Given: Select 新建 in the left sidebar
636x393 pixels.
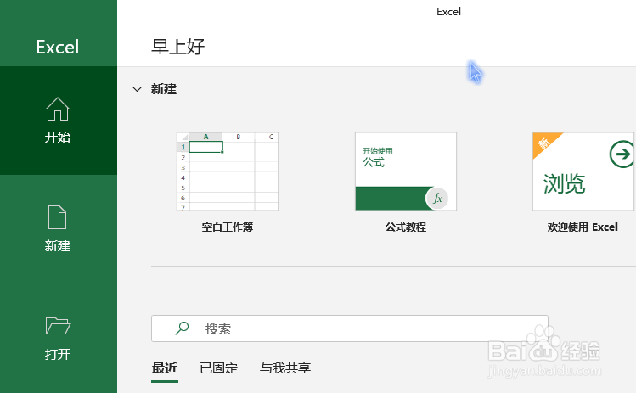Looking at the screenshot, I should tap(58, 229).
